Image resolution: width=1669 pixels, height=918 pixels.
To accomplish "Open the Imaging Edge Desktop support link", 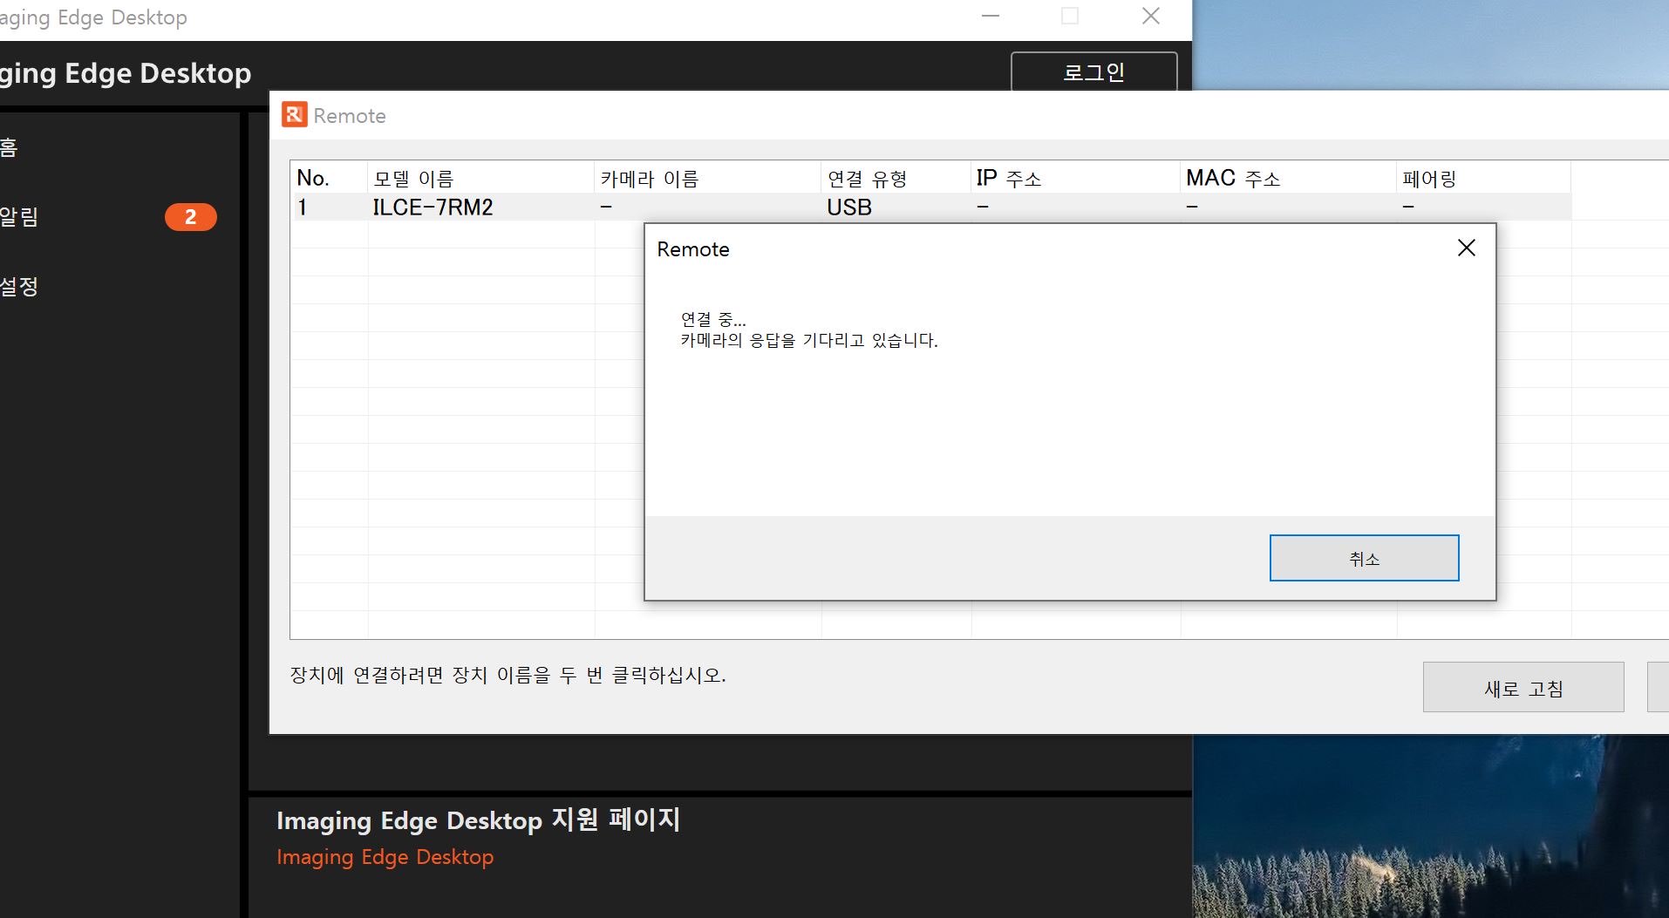I will pyautogui.click(x=385, y=857).
